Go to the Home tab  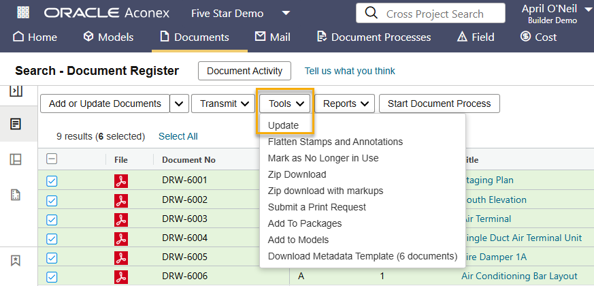pyautogui.click(x=35, y=37)
